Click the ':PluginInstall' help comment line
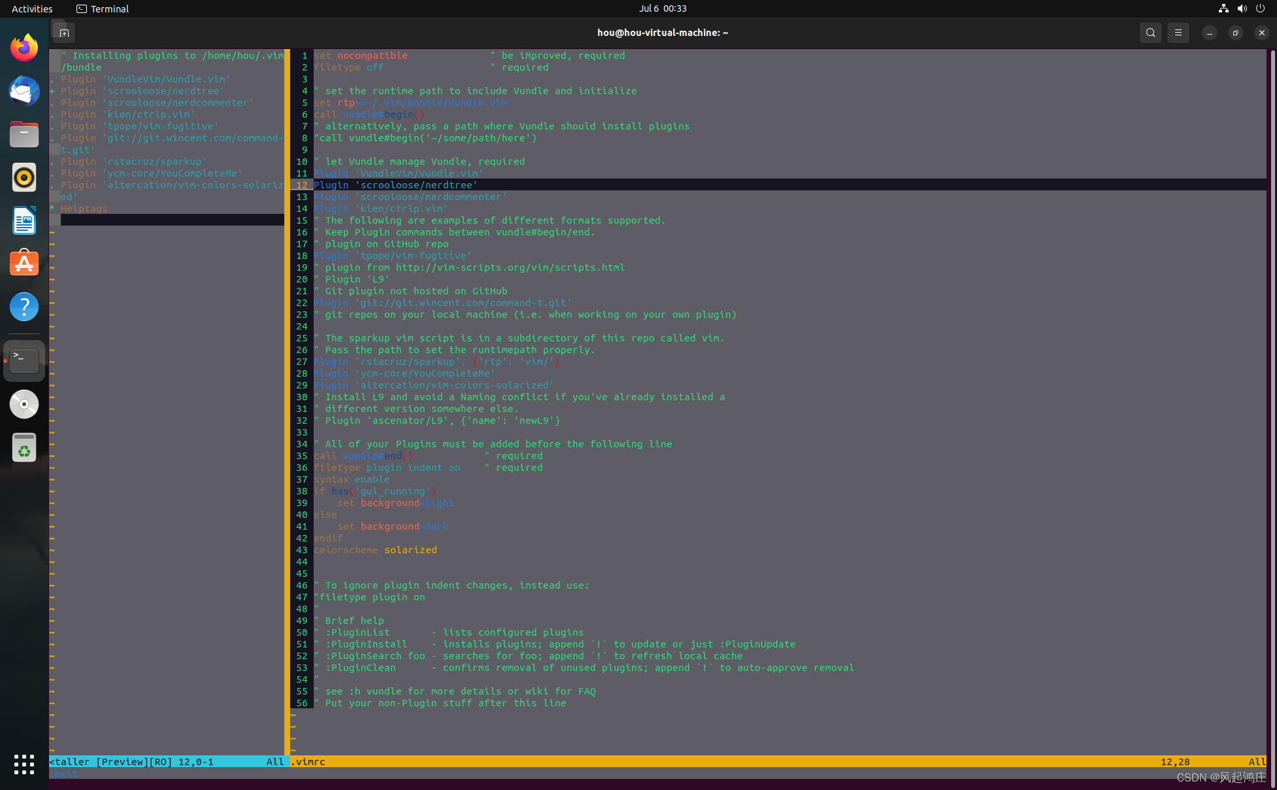Image resolution: width=1277 pixels, height=790 pixels. point(555,644)
